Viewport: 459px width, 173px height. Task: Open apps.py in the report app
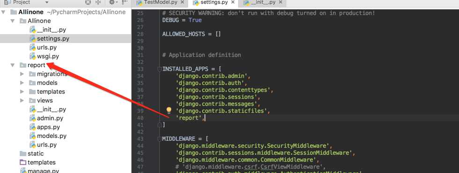[48, 127]
